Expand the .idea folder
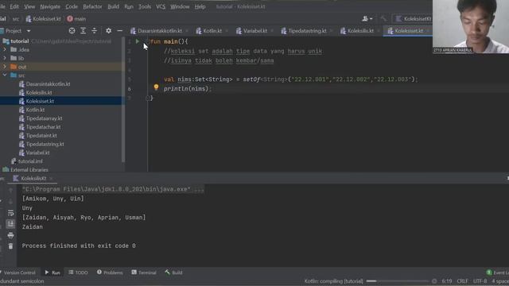This screenshot has width=509, height=286. pyautogui.click(x=5, y=49)
